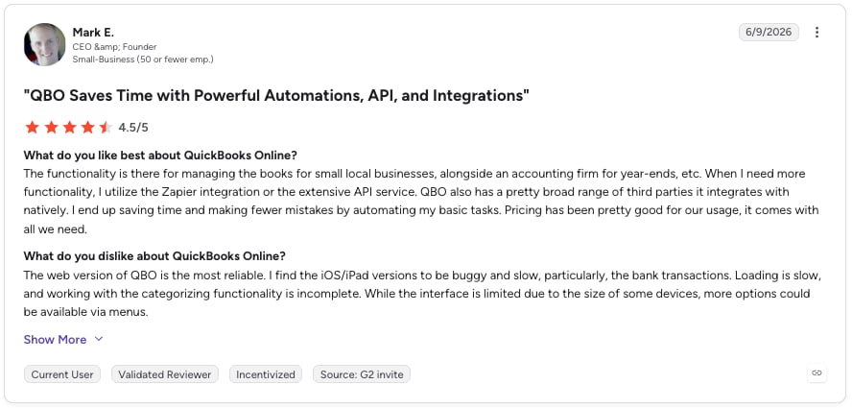This screenshot has width=852, height=408.
Task: Select the Current User tag
Action: click(62, 374)
